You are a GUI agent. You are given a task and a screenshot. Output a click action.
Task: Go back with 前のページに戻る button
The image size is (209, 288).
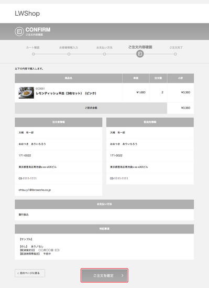pos(30,273)
